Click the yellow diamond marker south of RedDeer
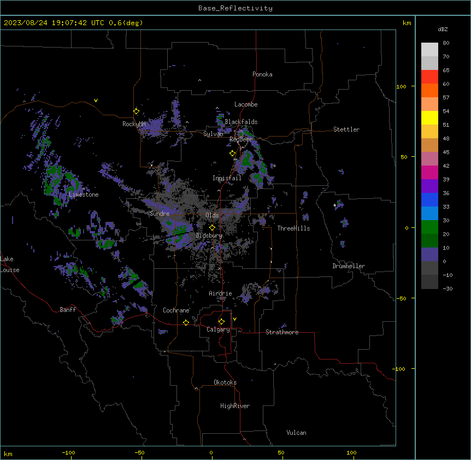Image resolution: width=471 pixels, height=460 pixels. tap(233, 154)
